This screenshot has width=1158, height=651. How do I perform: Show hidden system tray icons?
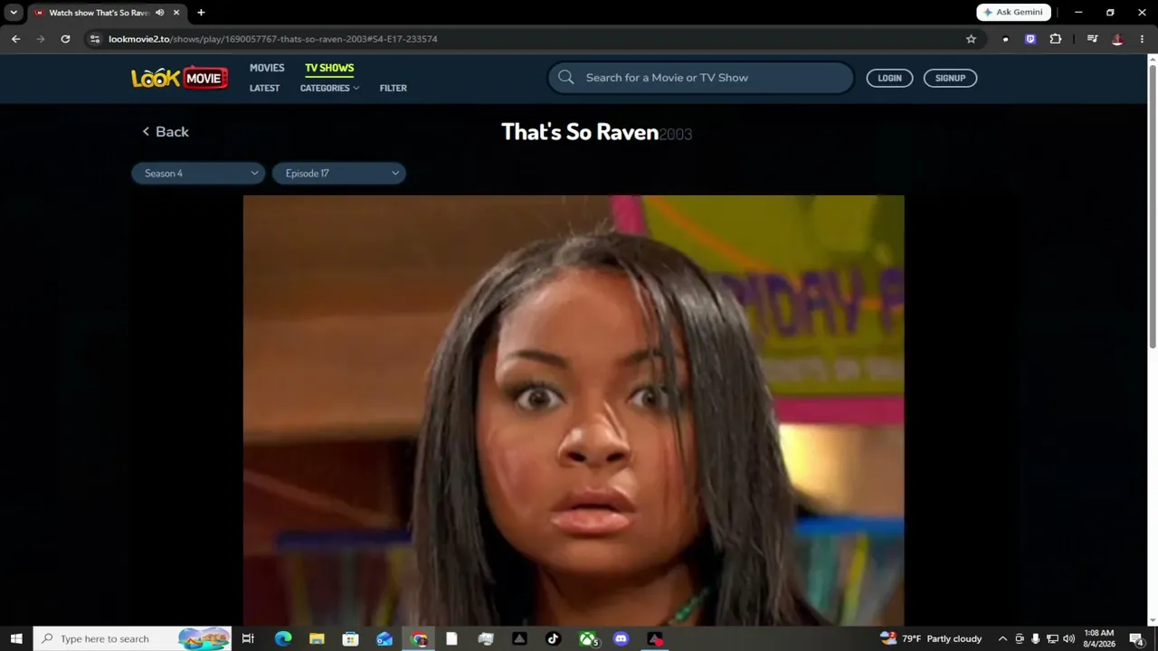point(1002,639)
